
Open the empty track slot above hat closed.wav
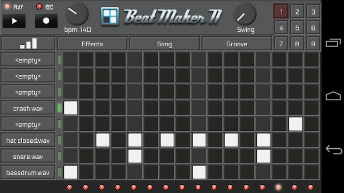[28, 124]
